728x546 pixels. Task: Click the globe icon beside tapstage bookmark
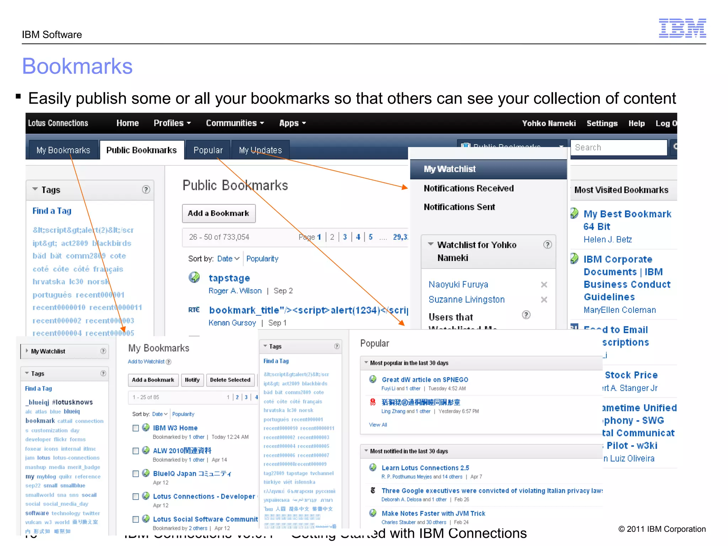click(x=194, y=277)
